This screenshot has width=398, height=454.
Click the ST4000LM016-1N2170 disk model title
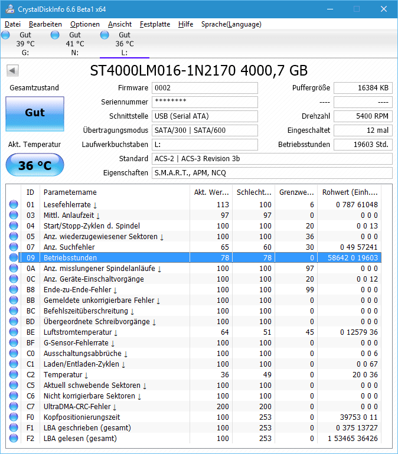199,70
